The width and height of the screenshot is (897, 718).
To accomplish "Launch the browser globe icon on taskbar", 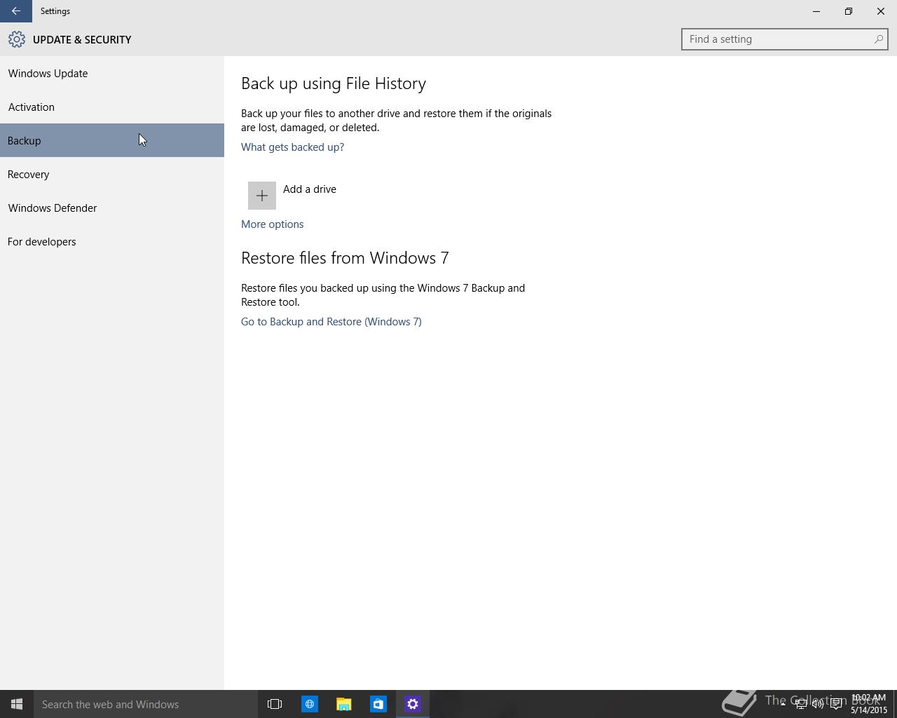I will click(309, 704).
